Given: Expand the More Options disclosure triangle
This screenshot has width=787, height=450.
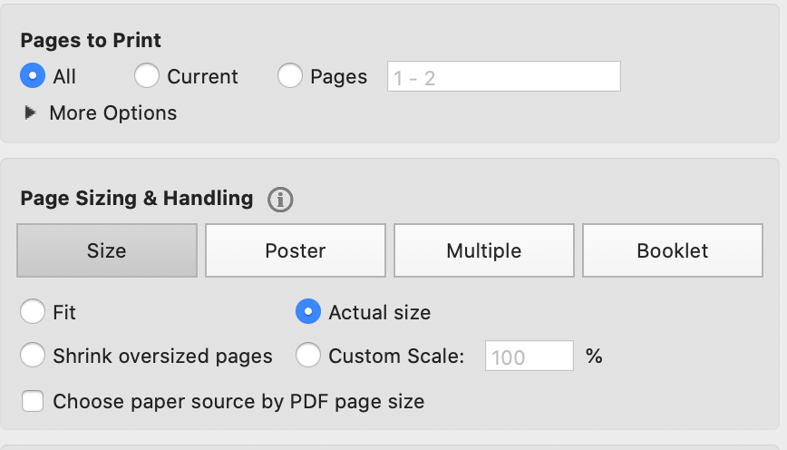Looking at the screenshot, I should point(31,113).
